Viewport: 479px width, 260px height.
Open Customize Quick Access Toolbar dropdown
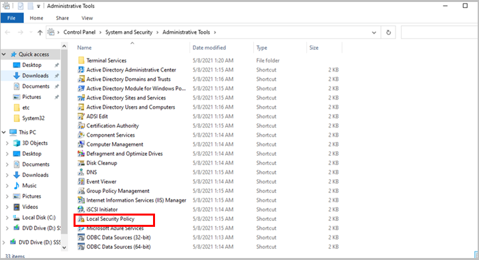pyautogui.click(x=38, y=6)
